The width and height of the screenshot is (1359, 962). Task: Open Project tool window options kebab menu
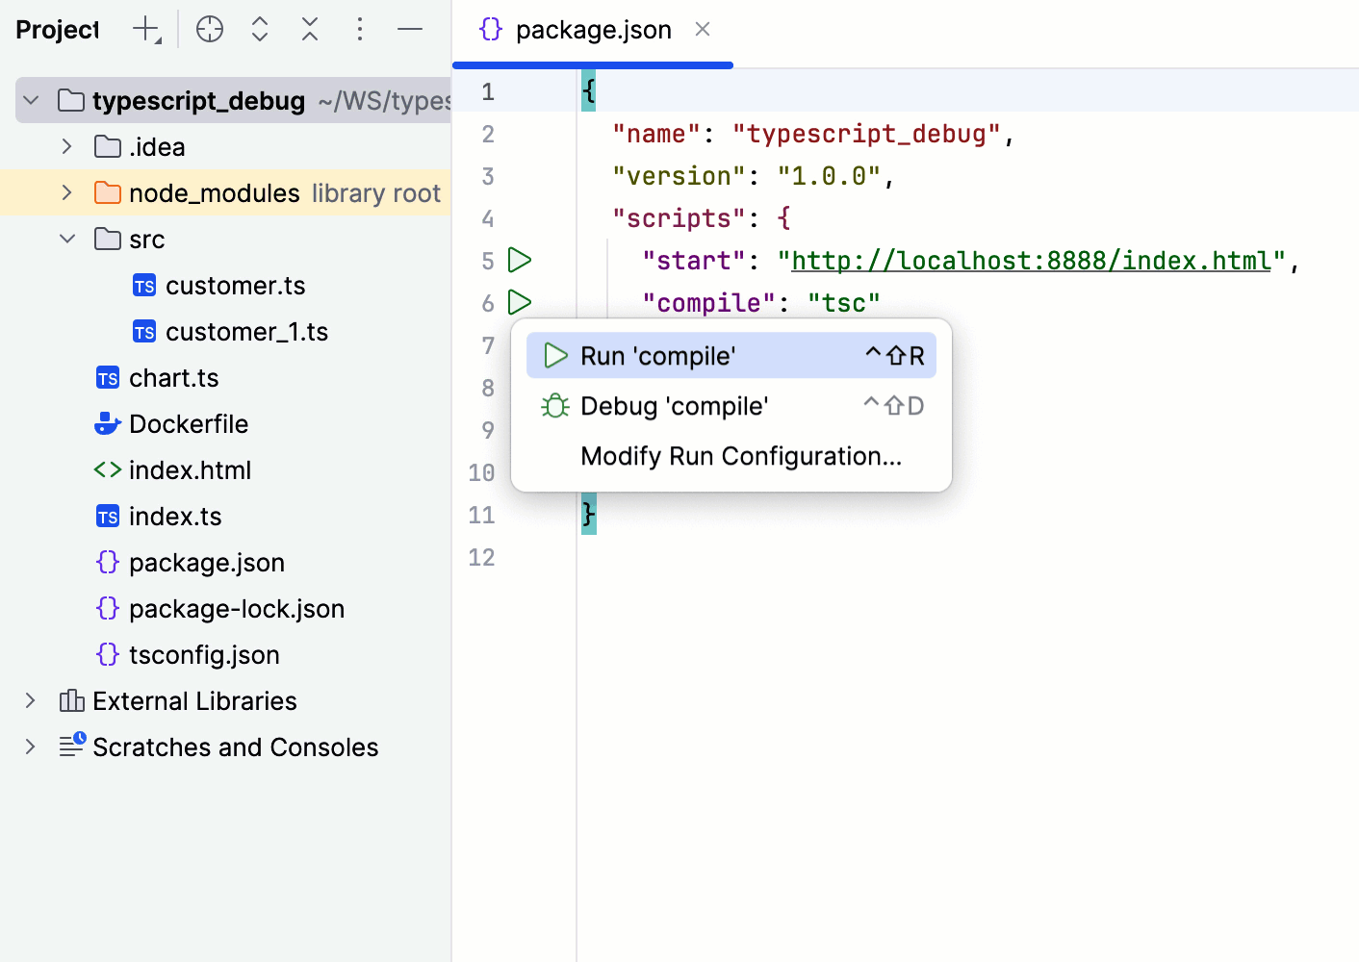pos(359,29)
